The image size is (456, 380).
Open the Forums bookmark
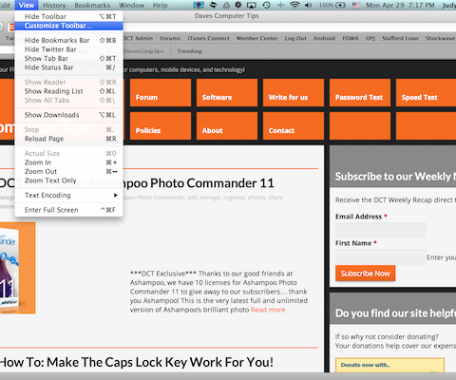click(170, 38)
